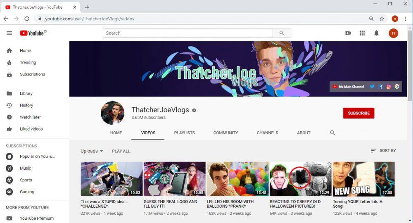Open a new browser tab
This screenshot has width=413, height=223.
pyautogui.click(x=87, y=7)
